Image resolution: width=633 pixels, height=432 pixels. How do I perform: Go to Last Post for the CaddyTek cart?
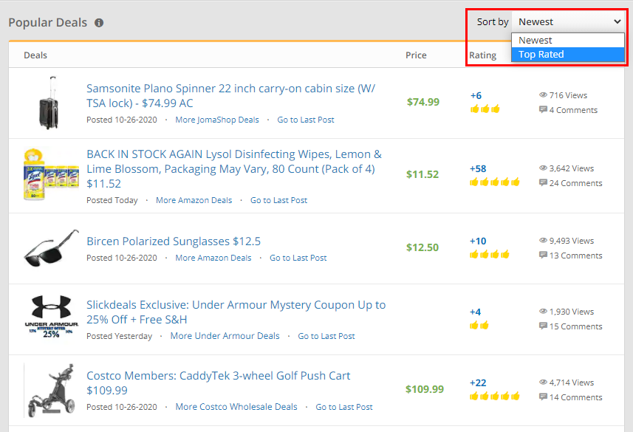(x=344, y=407)
